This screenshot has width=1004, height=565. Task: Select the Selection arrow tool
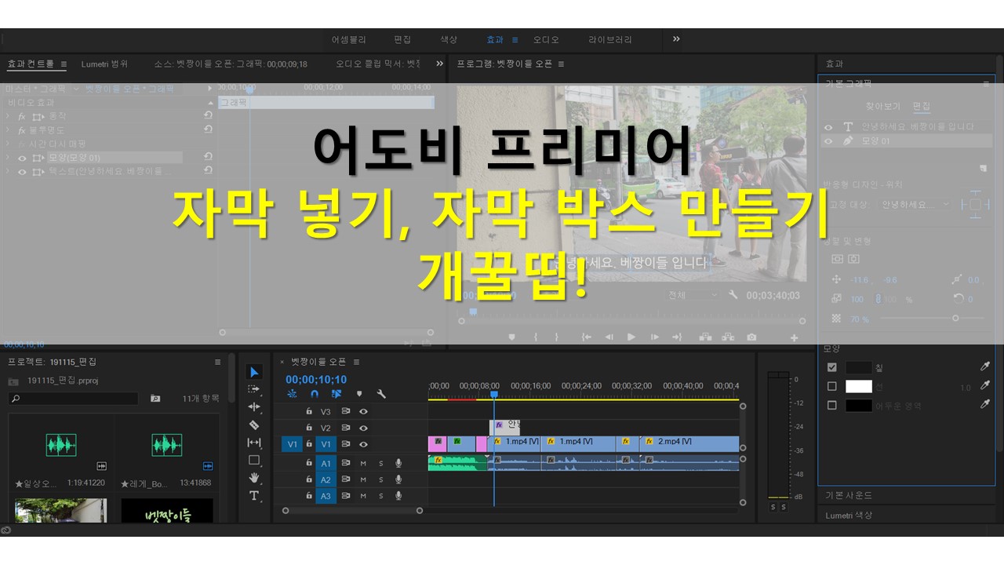tap(254, 372)
